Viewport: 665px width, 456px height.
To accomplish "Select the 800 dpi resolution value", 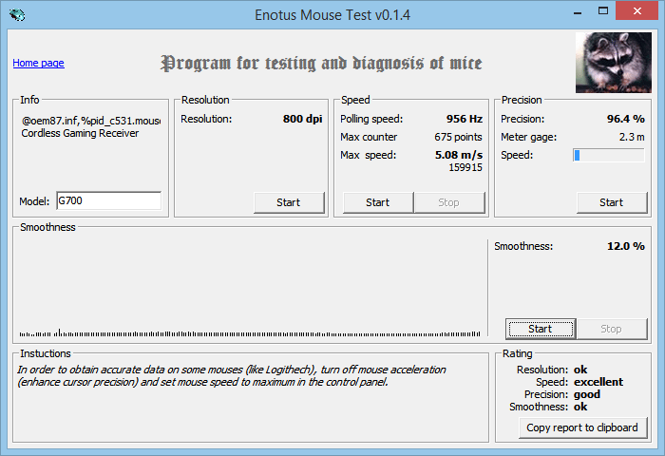I will pyautogui.click(x=302, y=119).
